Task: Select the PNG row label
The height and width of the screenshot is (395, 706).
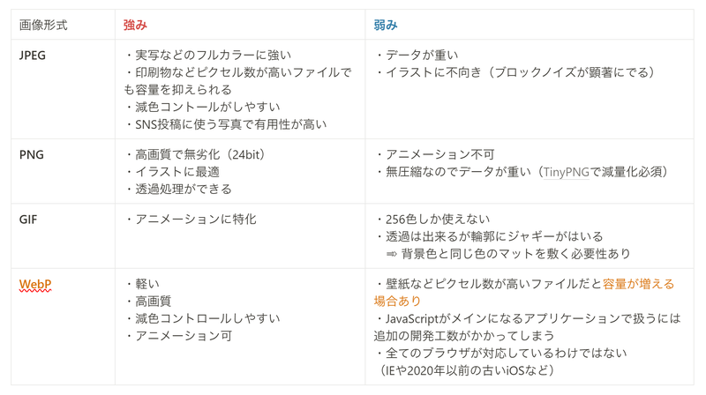Action: coord(31,154)
